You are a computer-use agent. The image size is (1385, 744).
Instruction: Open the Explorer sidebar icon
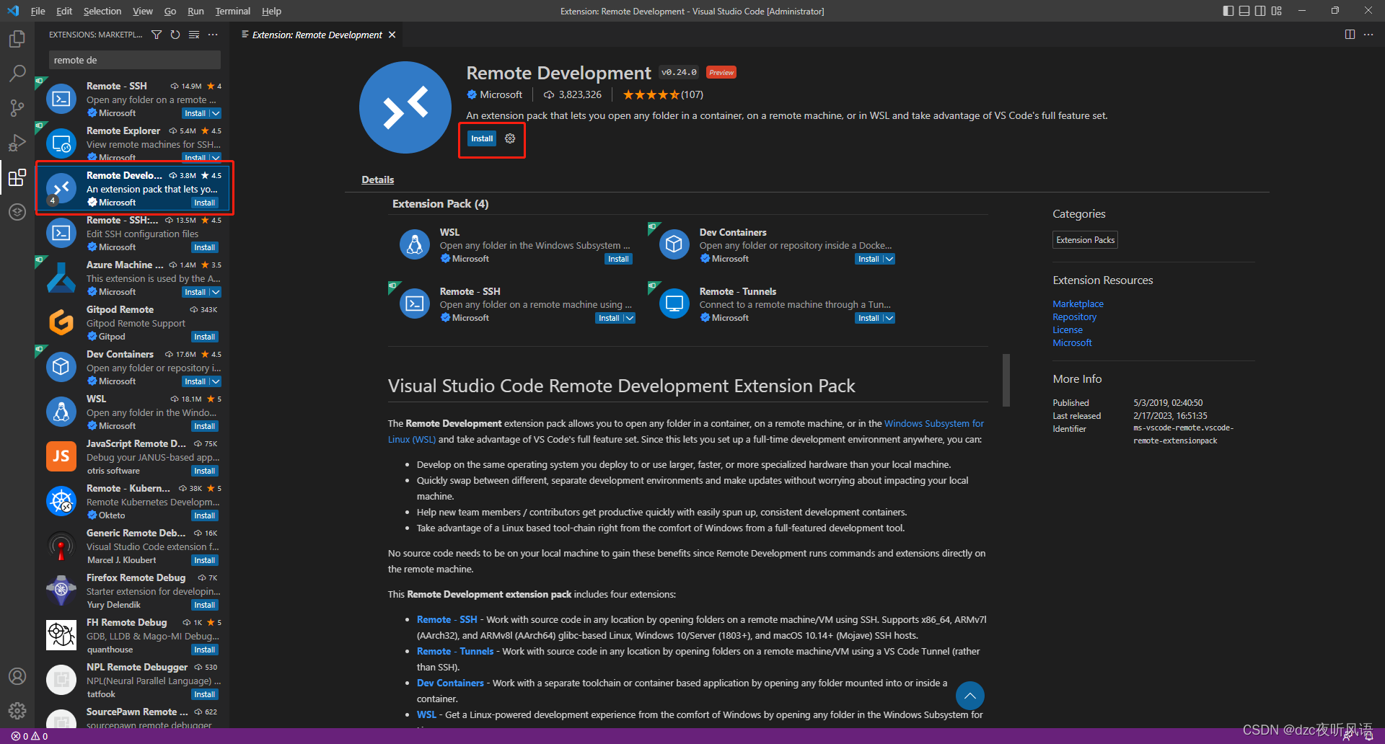pos(17,38)
